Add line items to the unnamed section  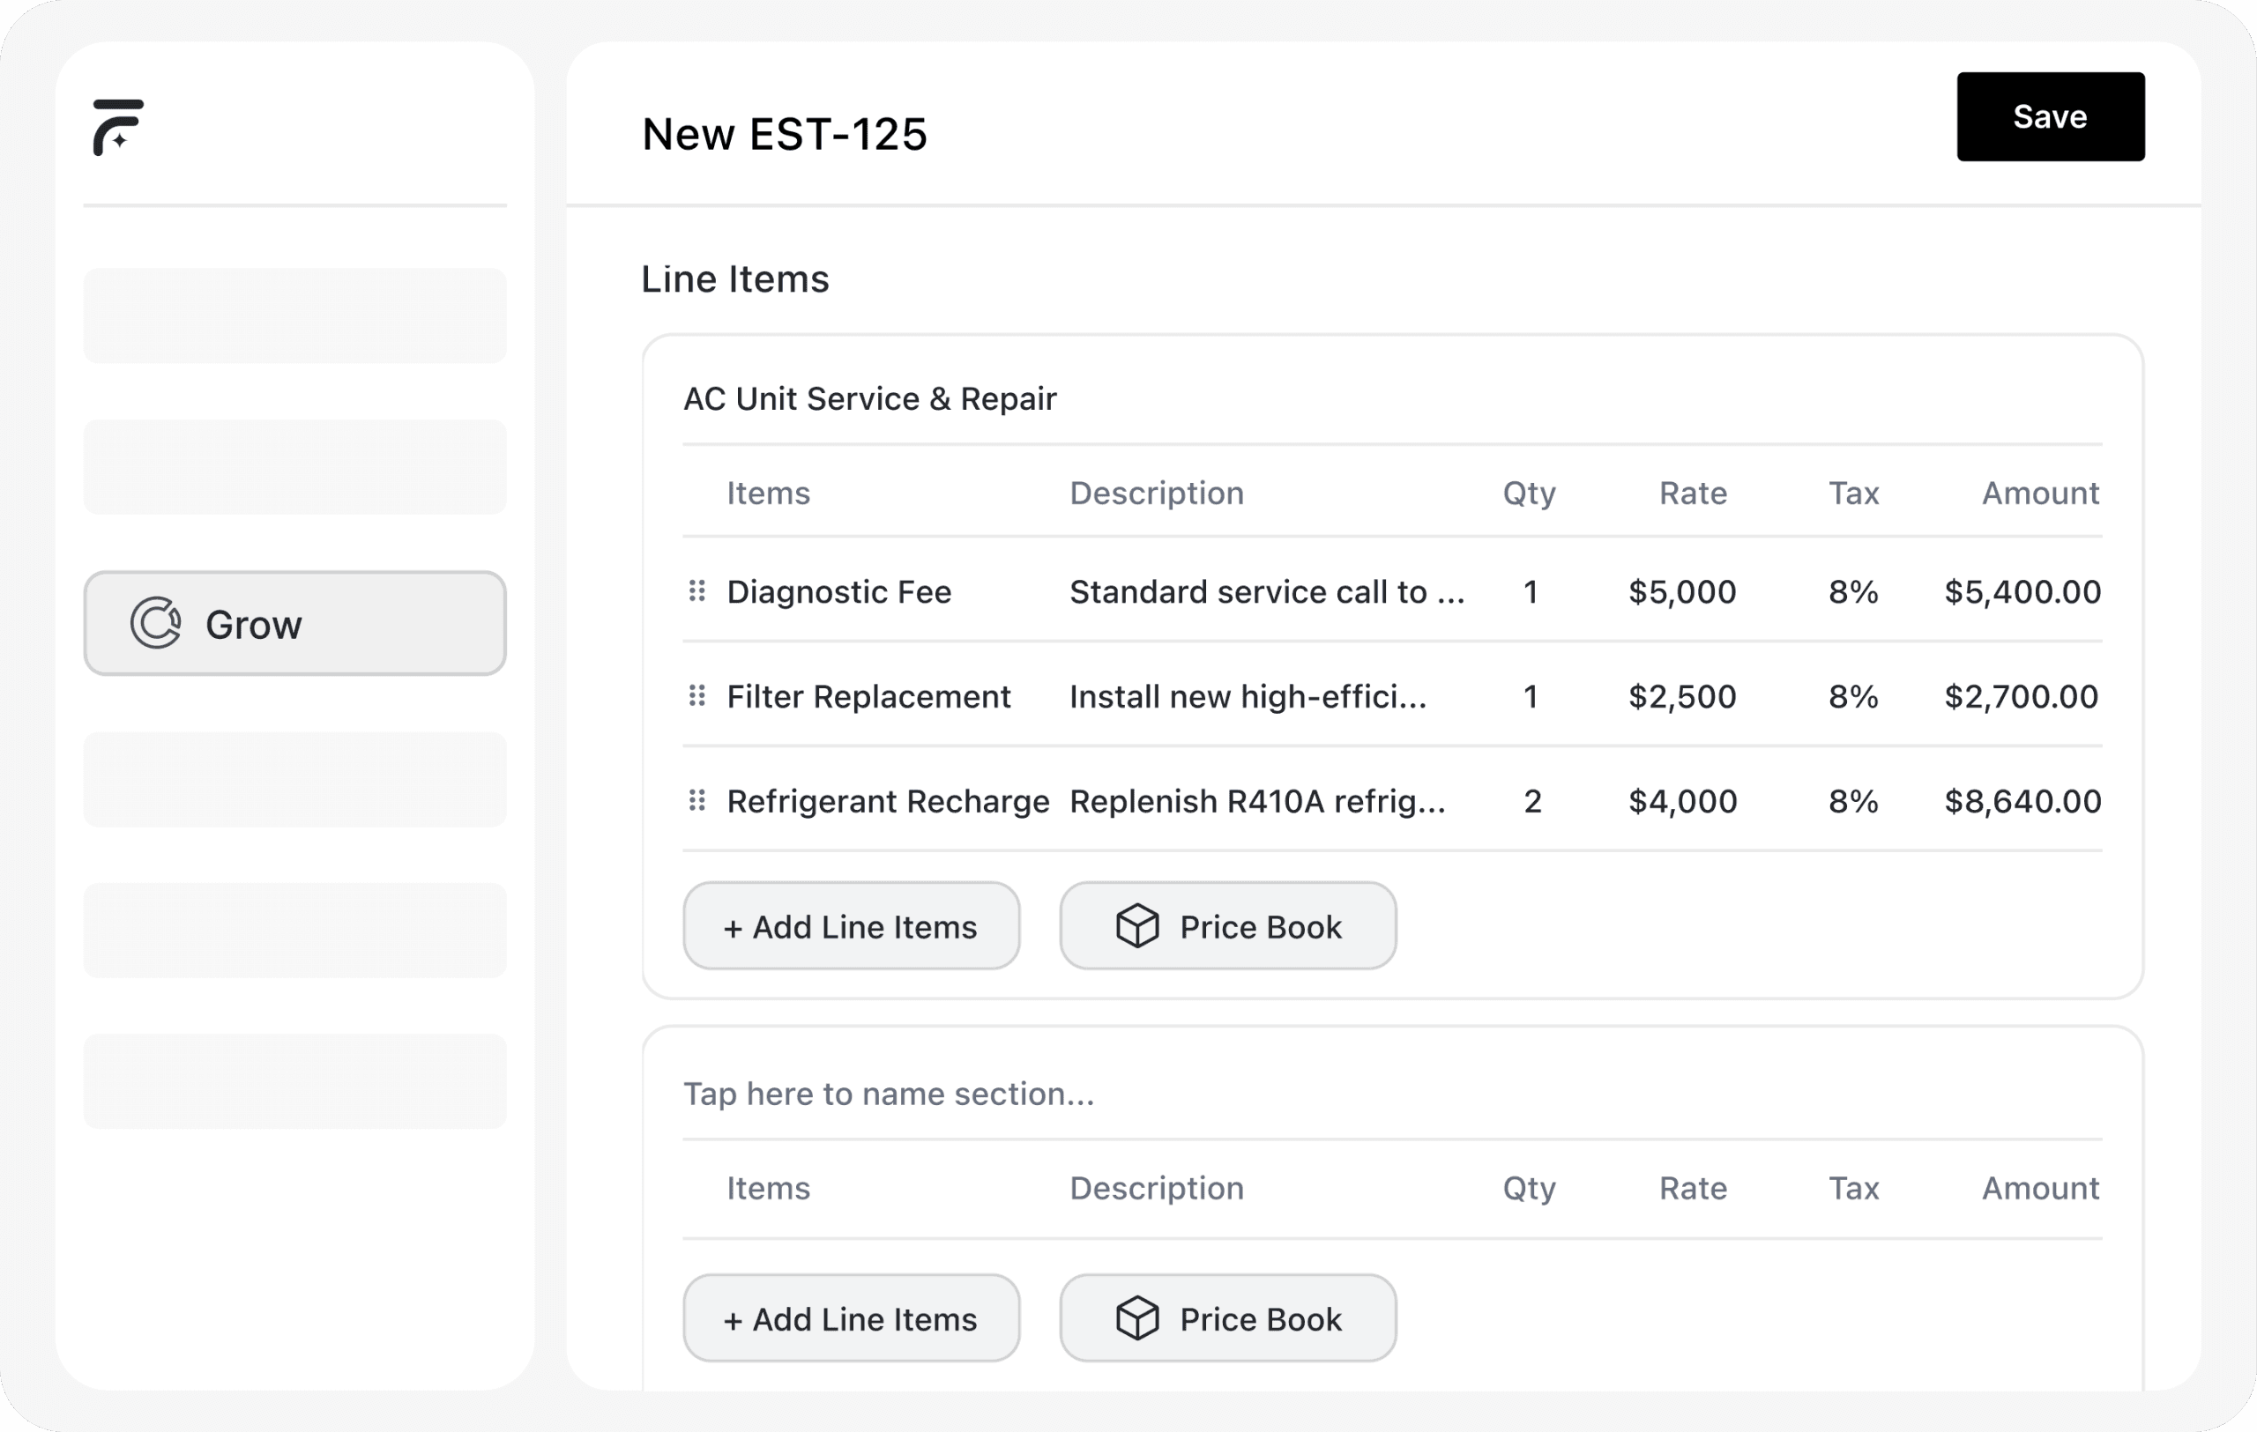(x=850, y=1318)
